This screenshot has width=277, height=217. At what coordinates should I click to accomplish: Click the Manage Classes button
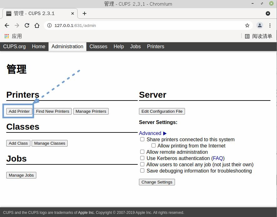50,143
